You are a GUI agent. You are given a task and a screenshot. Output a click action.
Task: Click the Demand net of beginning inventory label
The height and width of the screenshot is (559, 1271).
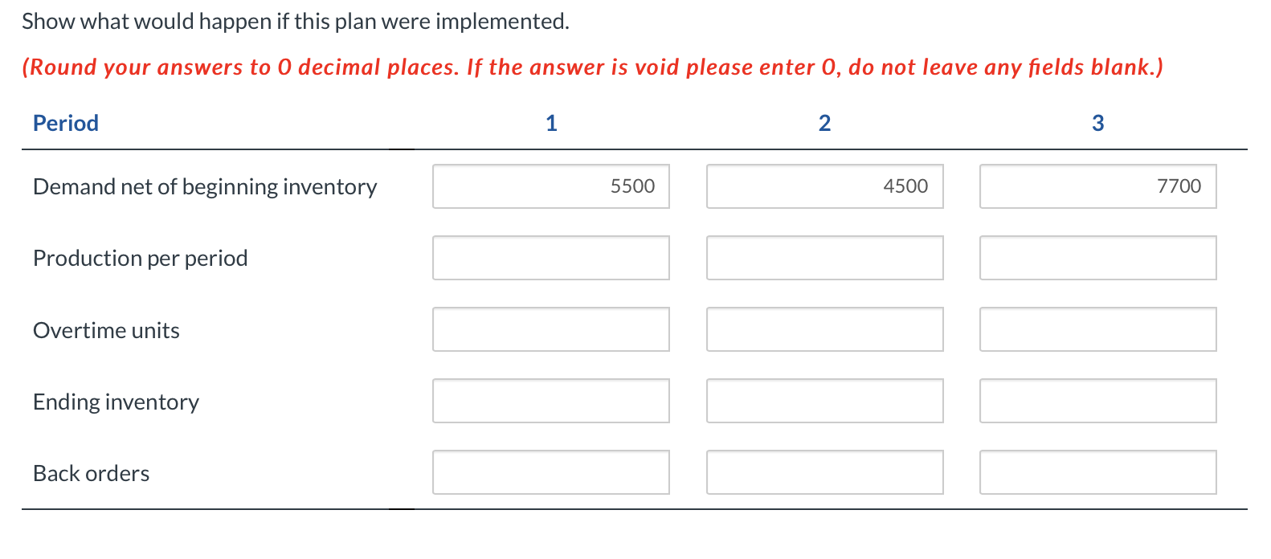pyautogui.click(x=205, y=186)
